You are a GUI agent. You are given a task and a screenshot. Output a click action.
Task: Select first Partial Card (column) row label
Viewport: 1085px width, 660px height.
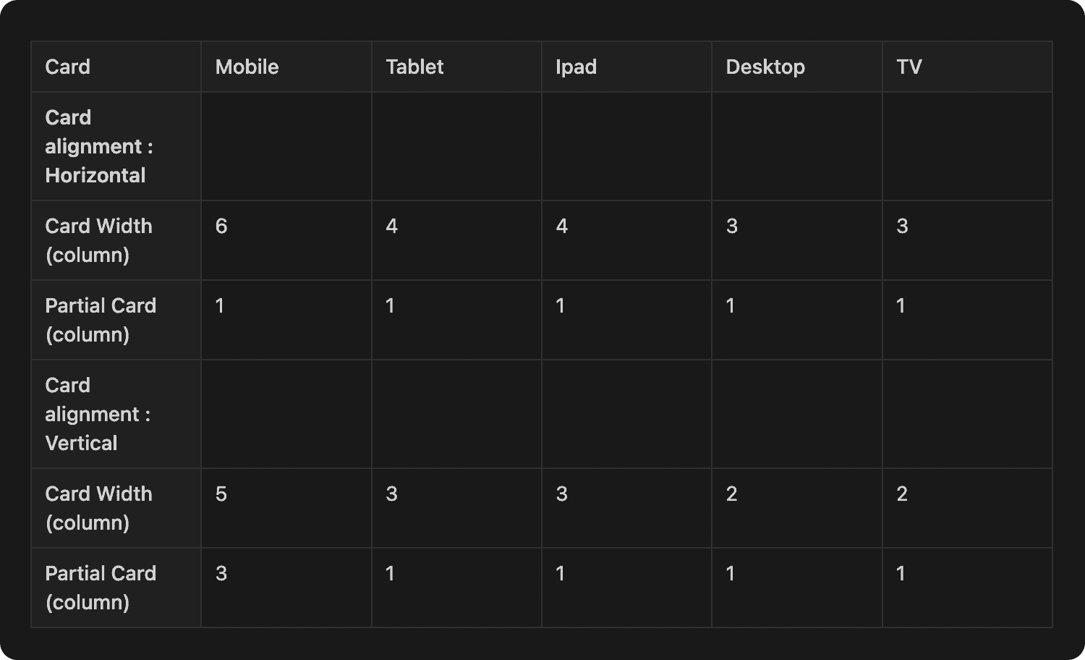click(101, 320)
